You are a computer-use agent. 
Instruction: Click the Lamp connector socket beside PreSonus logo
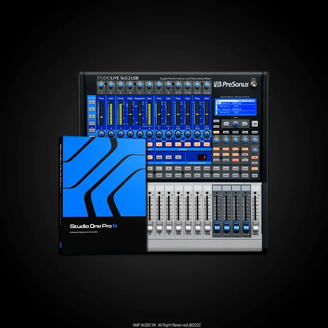point(254,84)
